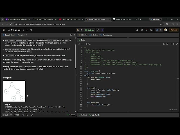Maximize the description panel

coord(71,35)
